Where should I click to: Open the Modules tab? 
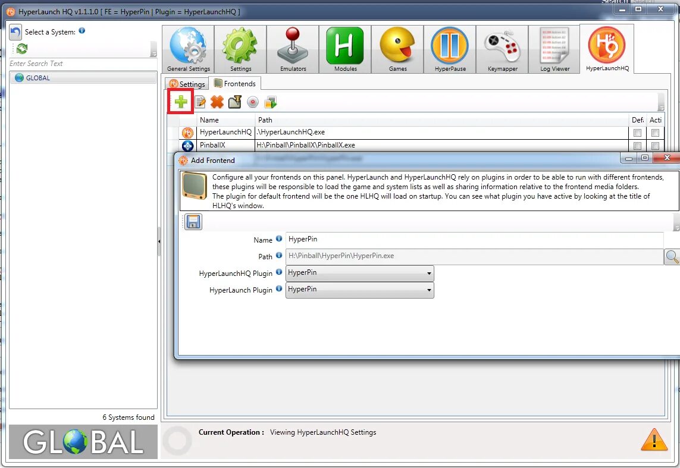(x=345, y=49)
